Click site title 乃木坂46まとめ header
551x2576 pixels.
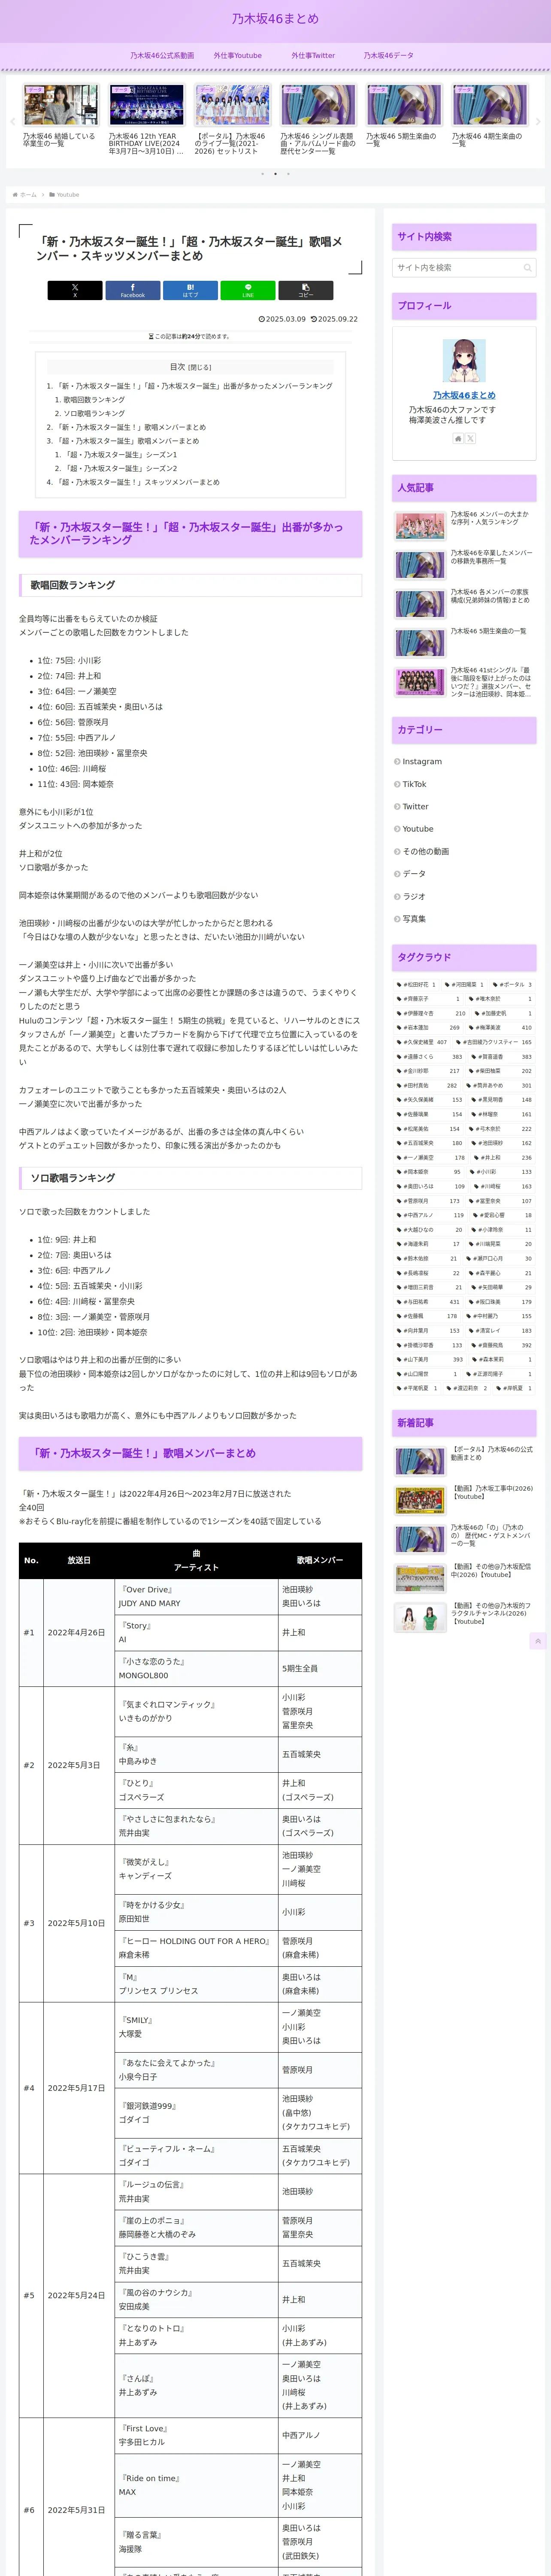pos(275,19)
